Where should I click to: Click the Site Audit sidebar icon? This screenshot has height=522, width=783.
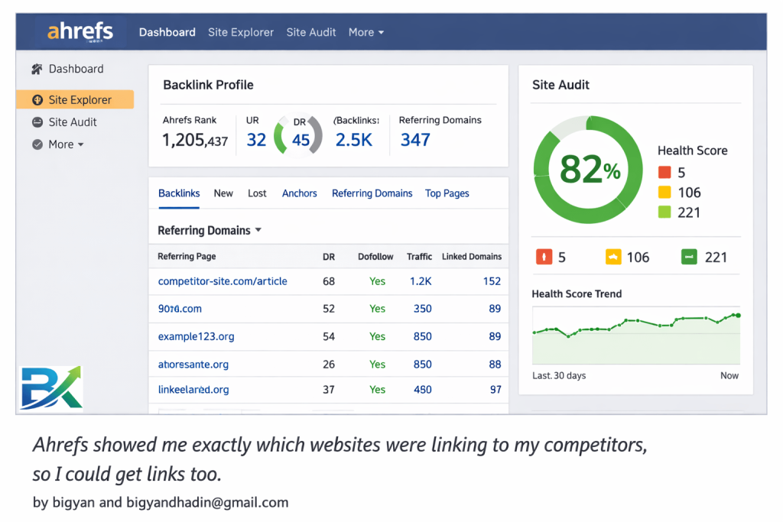(37, 122)
